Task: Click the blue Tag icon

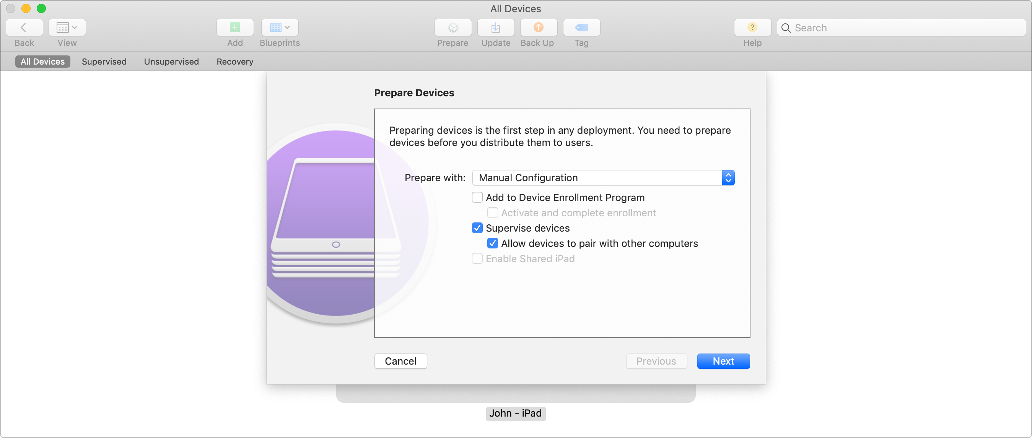Action: pos(581,28)
